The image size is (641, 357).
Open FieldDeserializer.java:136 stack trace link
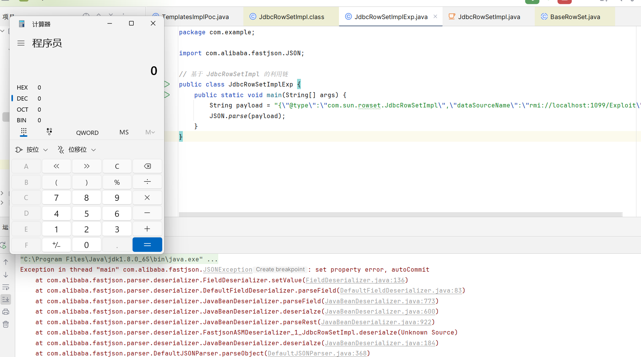click(x=355, y=280)
